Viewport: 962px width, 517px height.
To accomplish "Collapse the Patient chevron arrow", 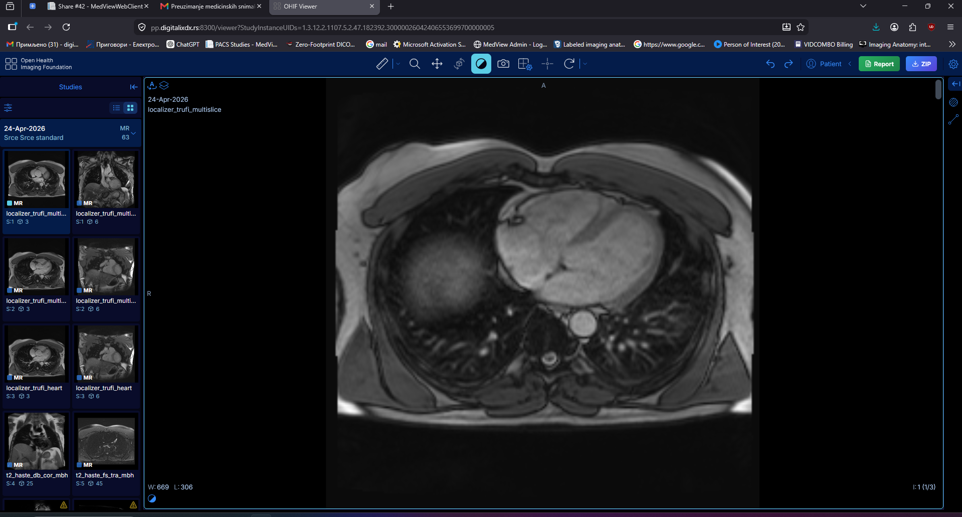I will click(850, 64).
